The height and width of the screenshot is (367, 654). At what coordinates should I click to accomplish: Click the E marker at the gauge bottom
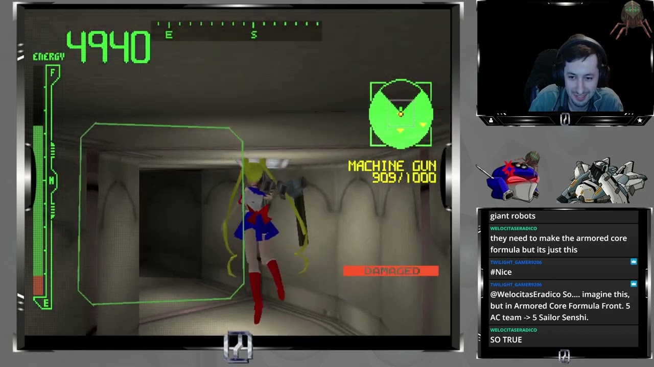46,304
